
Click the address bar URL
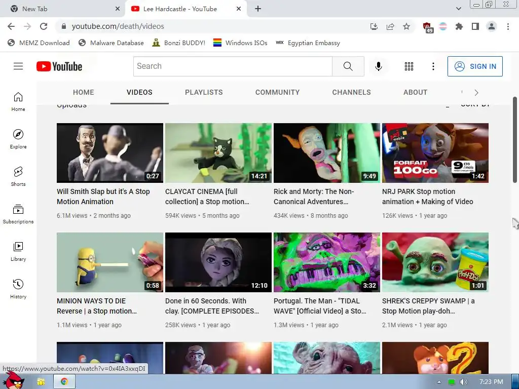pos(118,26)
